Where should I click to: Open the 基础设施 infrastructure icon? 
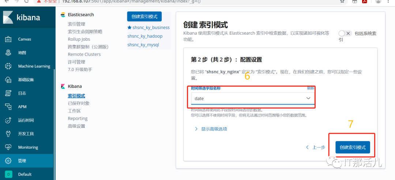8,80
